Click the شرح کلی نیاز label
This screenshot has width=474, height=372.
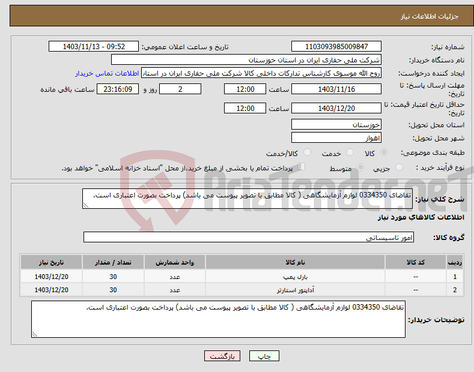[x=440, y=199]
